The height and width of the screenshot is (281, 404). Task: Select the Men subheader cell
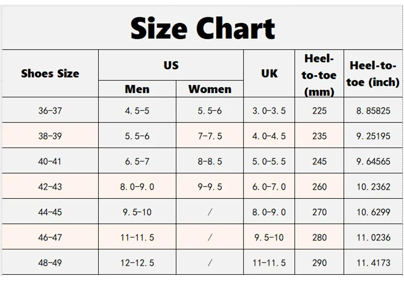pyautogui.click(x=137, y=89)
